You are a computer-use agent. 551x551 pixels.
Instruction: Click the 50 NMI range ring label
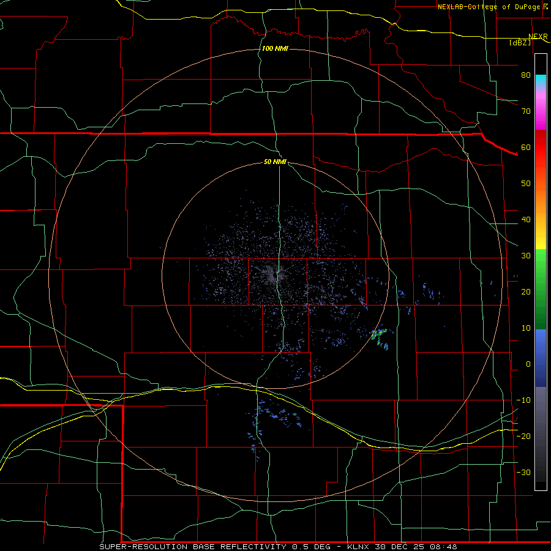tap(275, 162)
